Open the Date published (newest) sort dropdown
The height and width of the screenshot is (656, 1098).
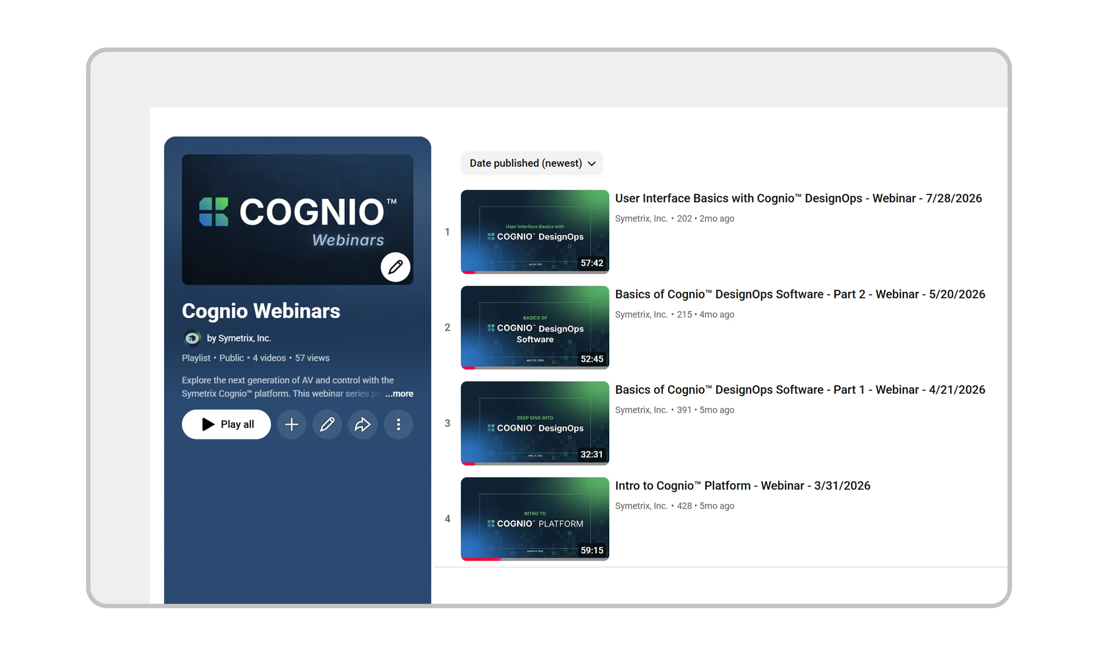(532, 163)
